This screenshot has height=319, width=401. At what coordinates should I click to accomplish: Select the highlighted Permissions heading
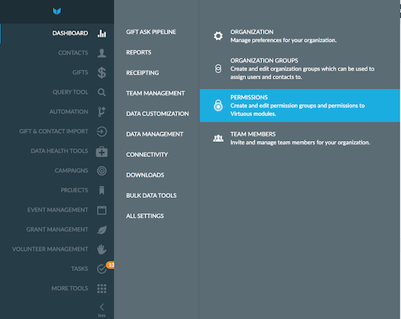249,98
